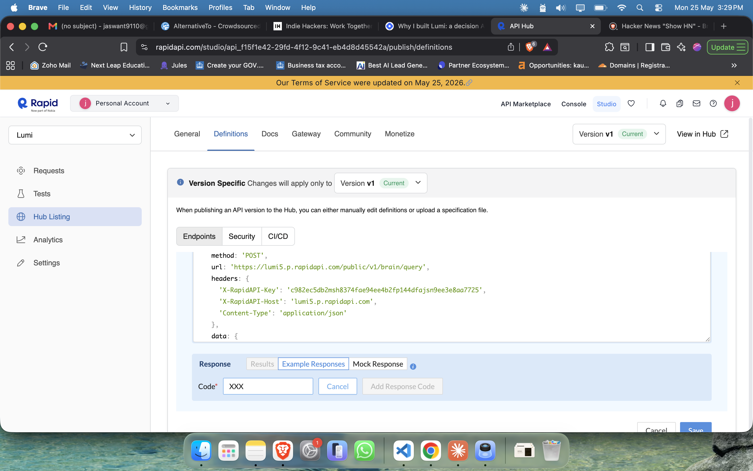This screenshot has height=471, width=753.
Task: Open Requests in sidebar
Action: 75,171
